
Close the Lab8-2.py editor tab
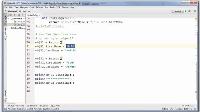point(40,15)
